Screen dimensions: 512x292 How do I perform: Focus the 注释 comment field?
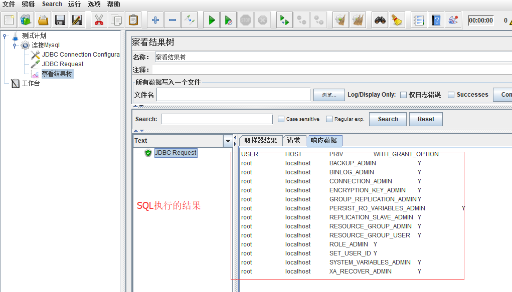click(x=332, y=70)
